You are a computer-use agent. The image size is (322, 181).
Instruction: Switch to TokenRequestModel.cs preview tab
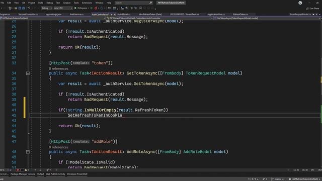tap(300, 15)
